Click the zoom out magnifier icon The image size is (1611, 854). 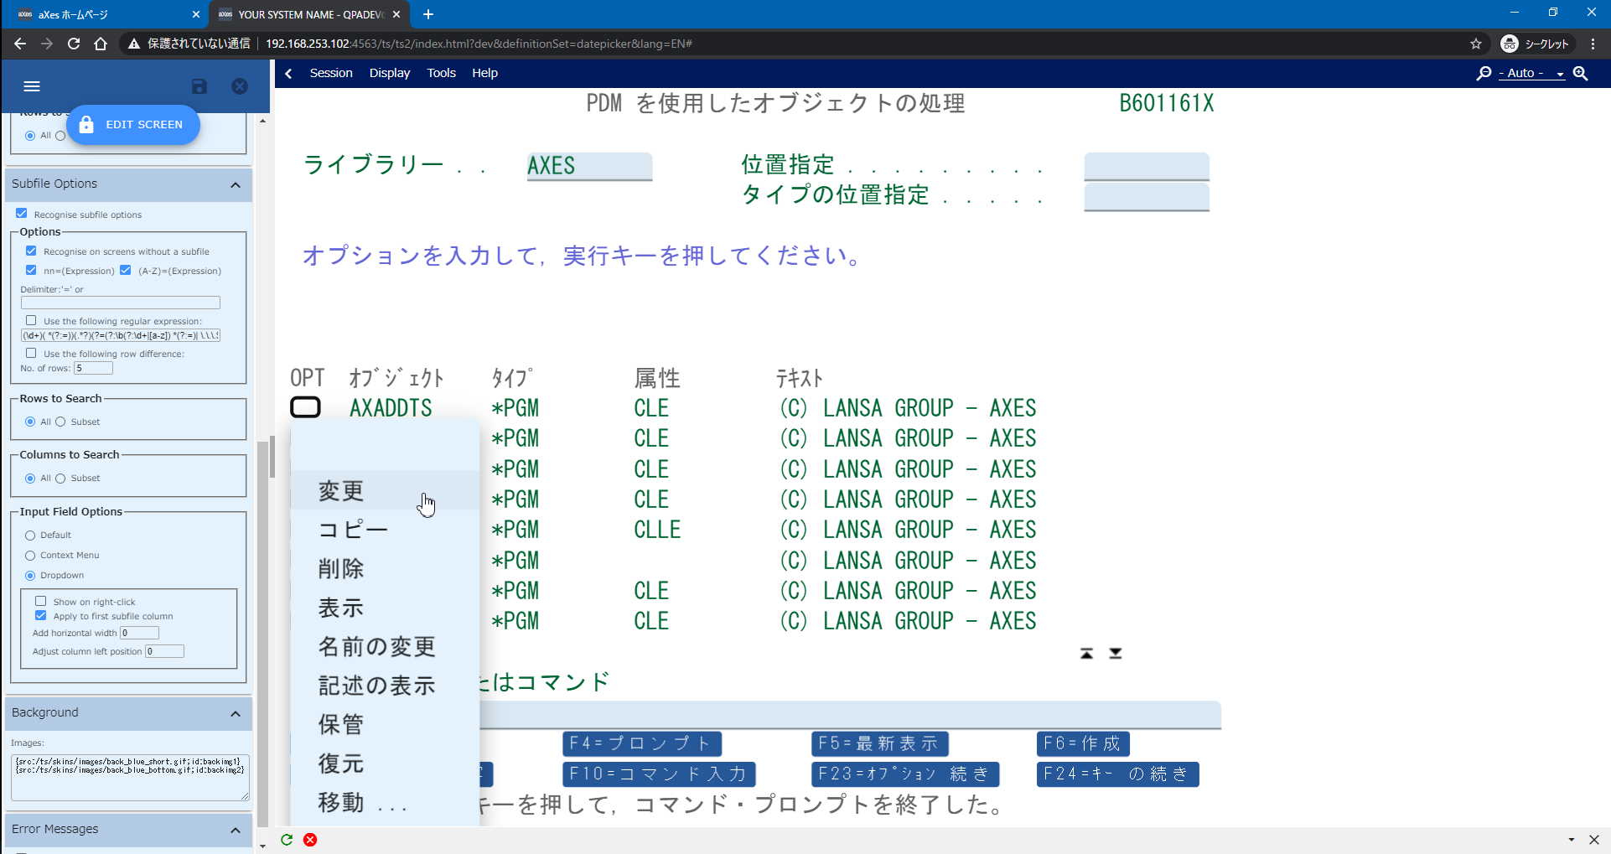tap(1483, 73)
